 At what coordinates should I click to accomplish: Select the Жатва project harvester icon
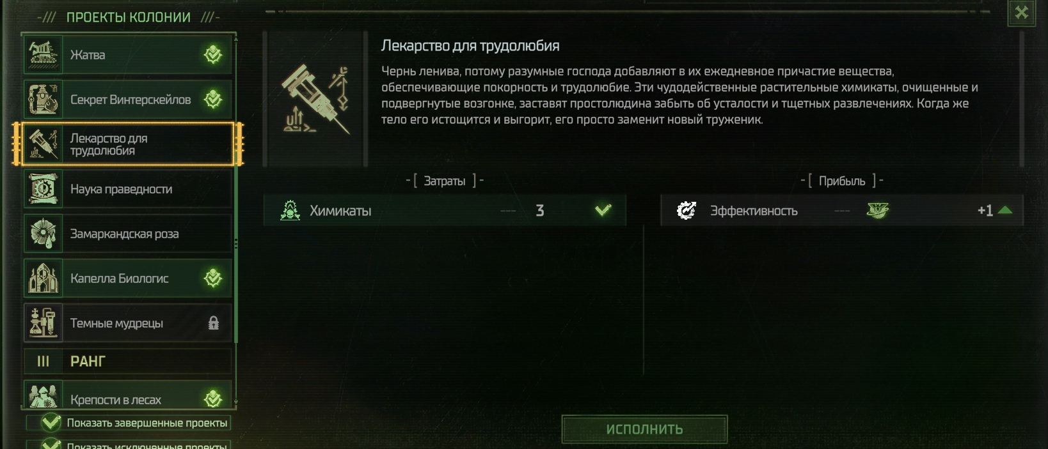coord(44,54)
